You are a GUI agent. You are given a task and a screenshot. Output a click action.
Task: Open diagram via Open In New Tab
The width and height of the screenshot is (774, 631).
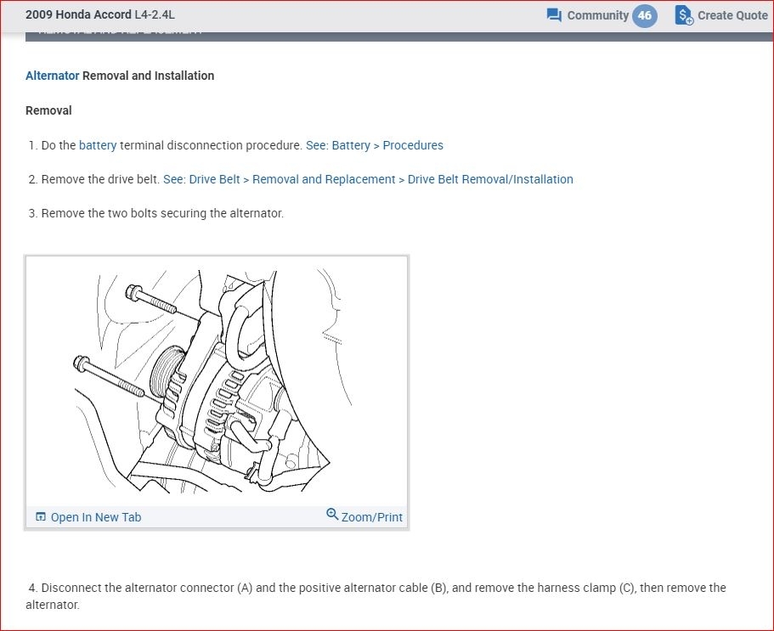click(x=96, y=517)
